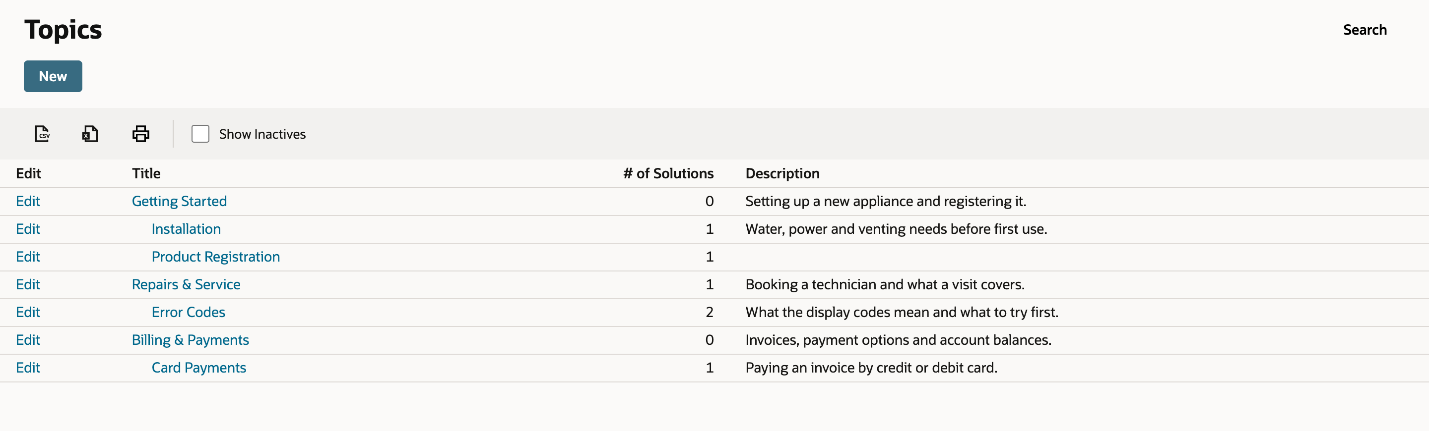
Task: Open the Repairs & Service topic
Action: tap(186, 284)
